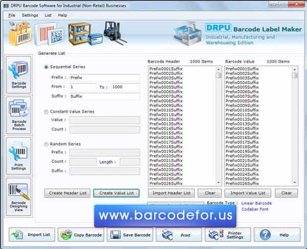
Task: Open Printer Settings button
Action: (228, 235)
